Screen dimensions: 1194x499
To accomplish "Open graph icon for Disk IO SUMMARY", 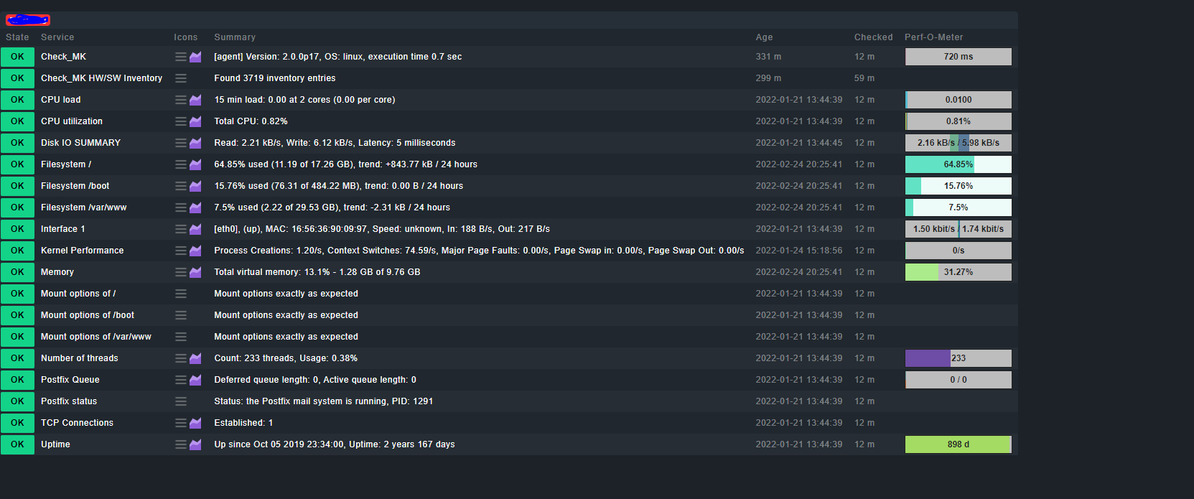I will pos(195,143).
